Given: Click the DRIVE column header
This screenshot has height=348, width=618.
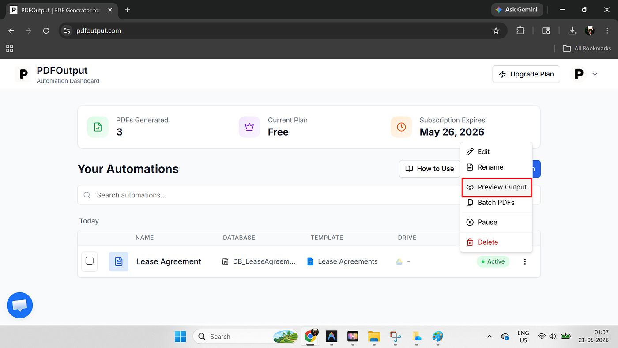Looking at the screenshot, I should [x=407, y=238].
